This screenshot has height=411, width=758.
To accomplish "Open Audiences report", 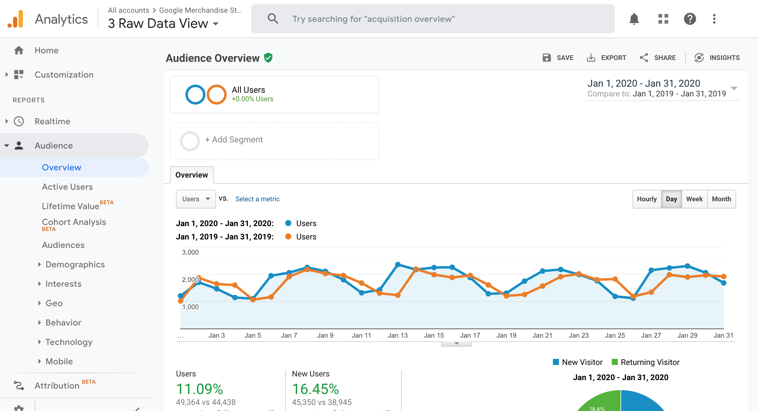I will (63, 245).
